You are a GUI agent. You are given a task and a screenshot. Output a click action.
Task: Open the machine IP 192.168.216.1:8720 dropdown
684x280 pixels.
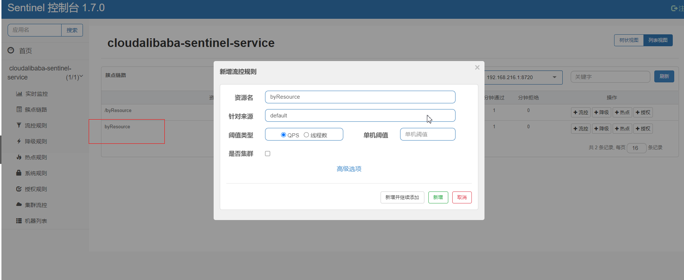tap(523, 77)
